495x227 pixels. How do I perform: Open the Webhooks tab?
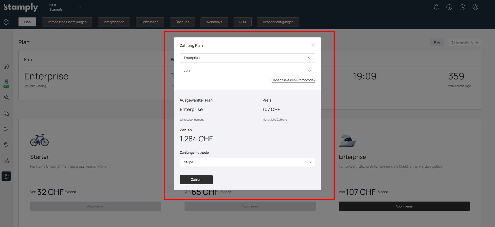214,22
